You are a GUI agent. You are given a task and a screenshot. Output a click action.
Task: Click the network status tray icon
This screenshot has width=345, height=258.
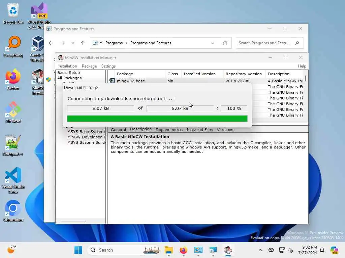tap(282, 250)
